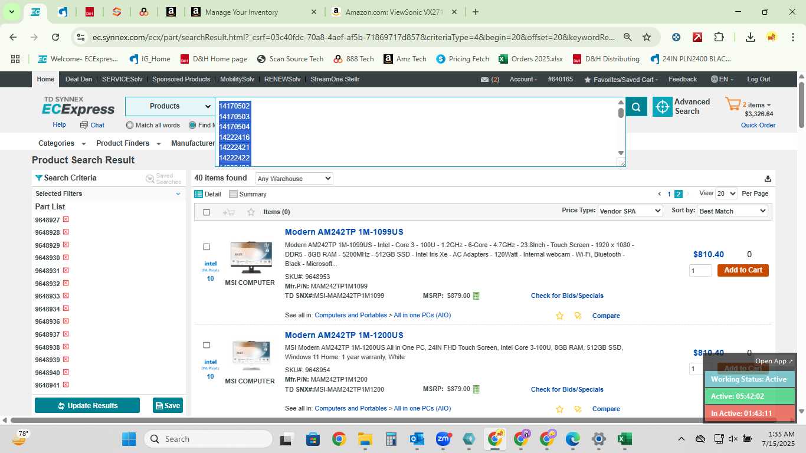
Task: Open MSRP calculator icon for AM242TP 1M-1200US
Action: pos(476,389)
